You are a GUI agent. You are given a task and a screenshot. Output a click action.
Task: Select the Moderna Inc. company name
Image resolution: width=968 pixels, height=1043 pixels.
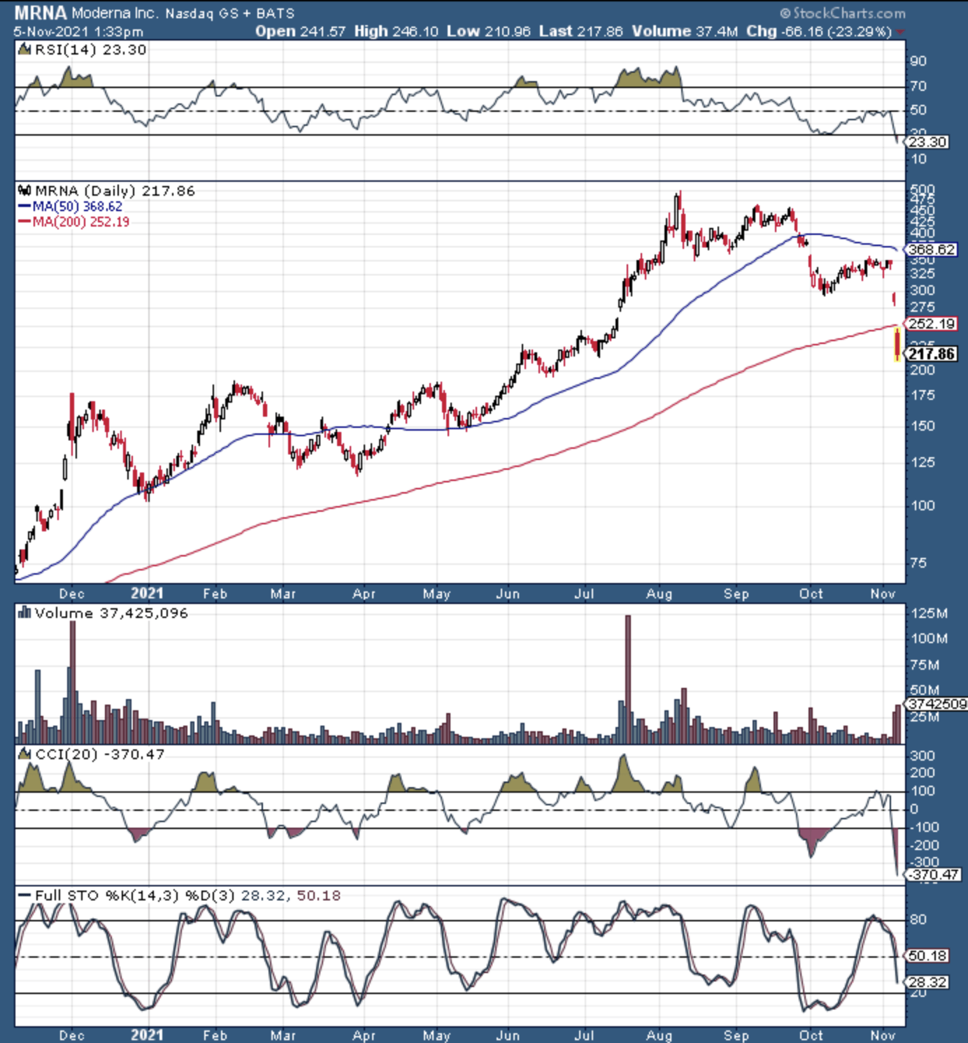point(115,13)
